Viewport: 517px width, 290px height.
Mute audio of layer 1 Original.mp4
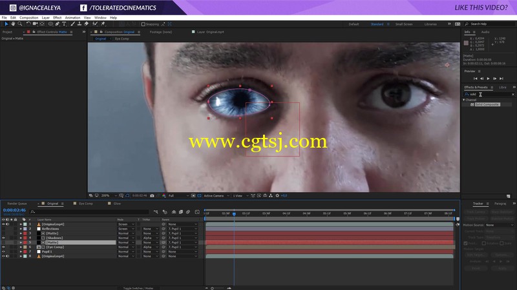click(x=8, y=224)
